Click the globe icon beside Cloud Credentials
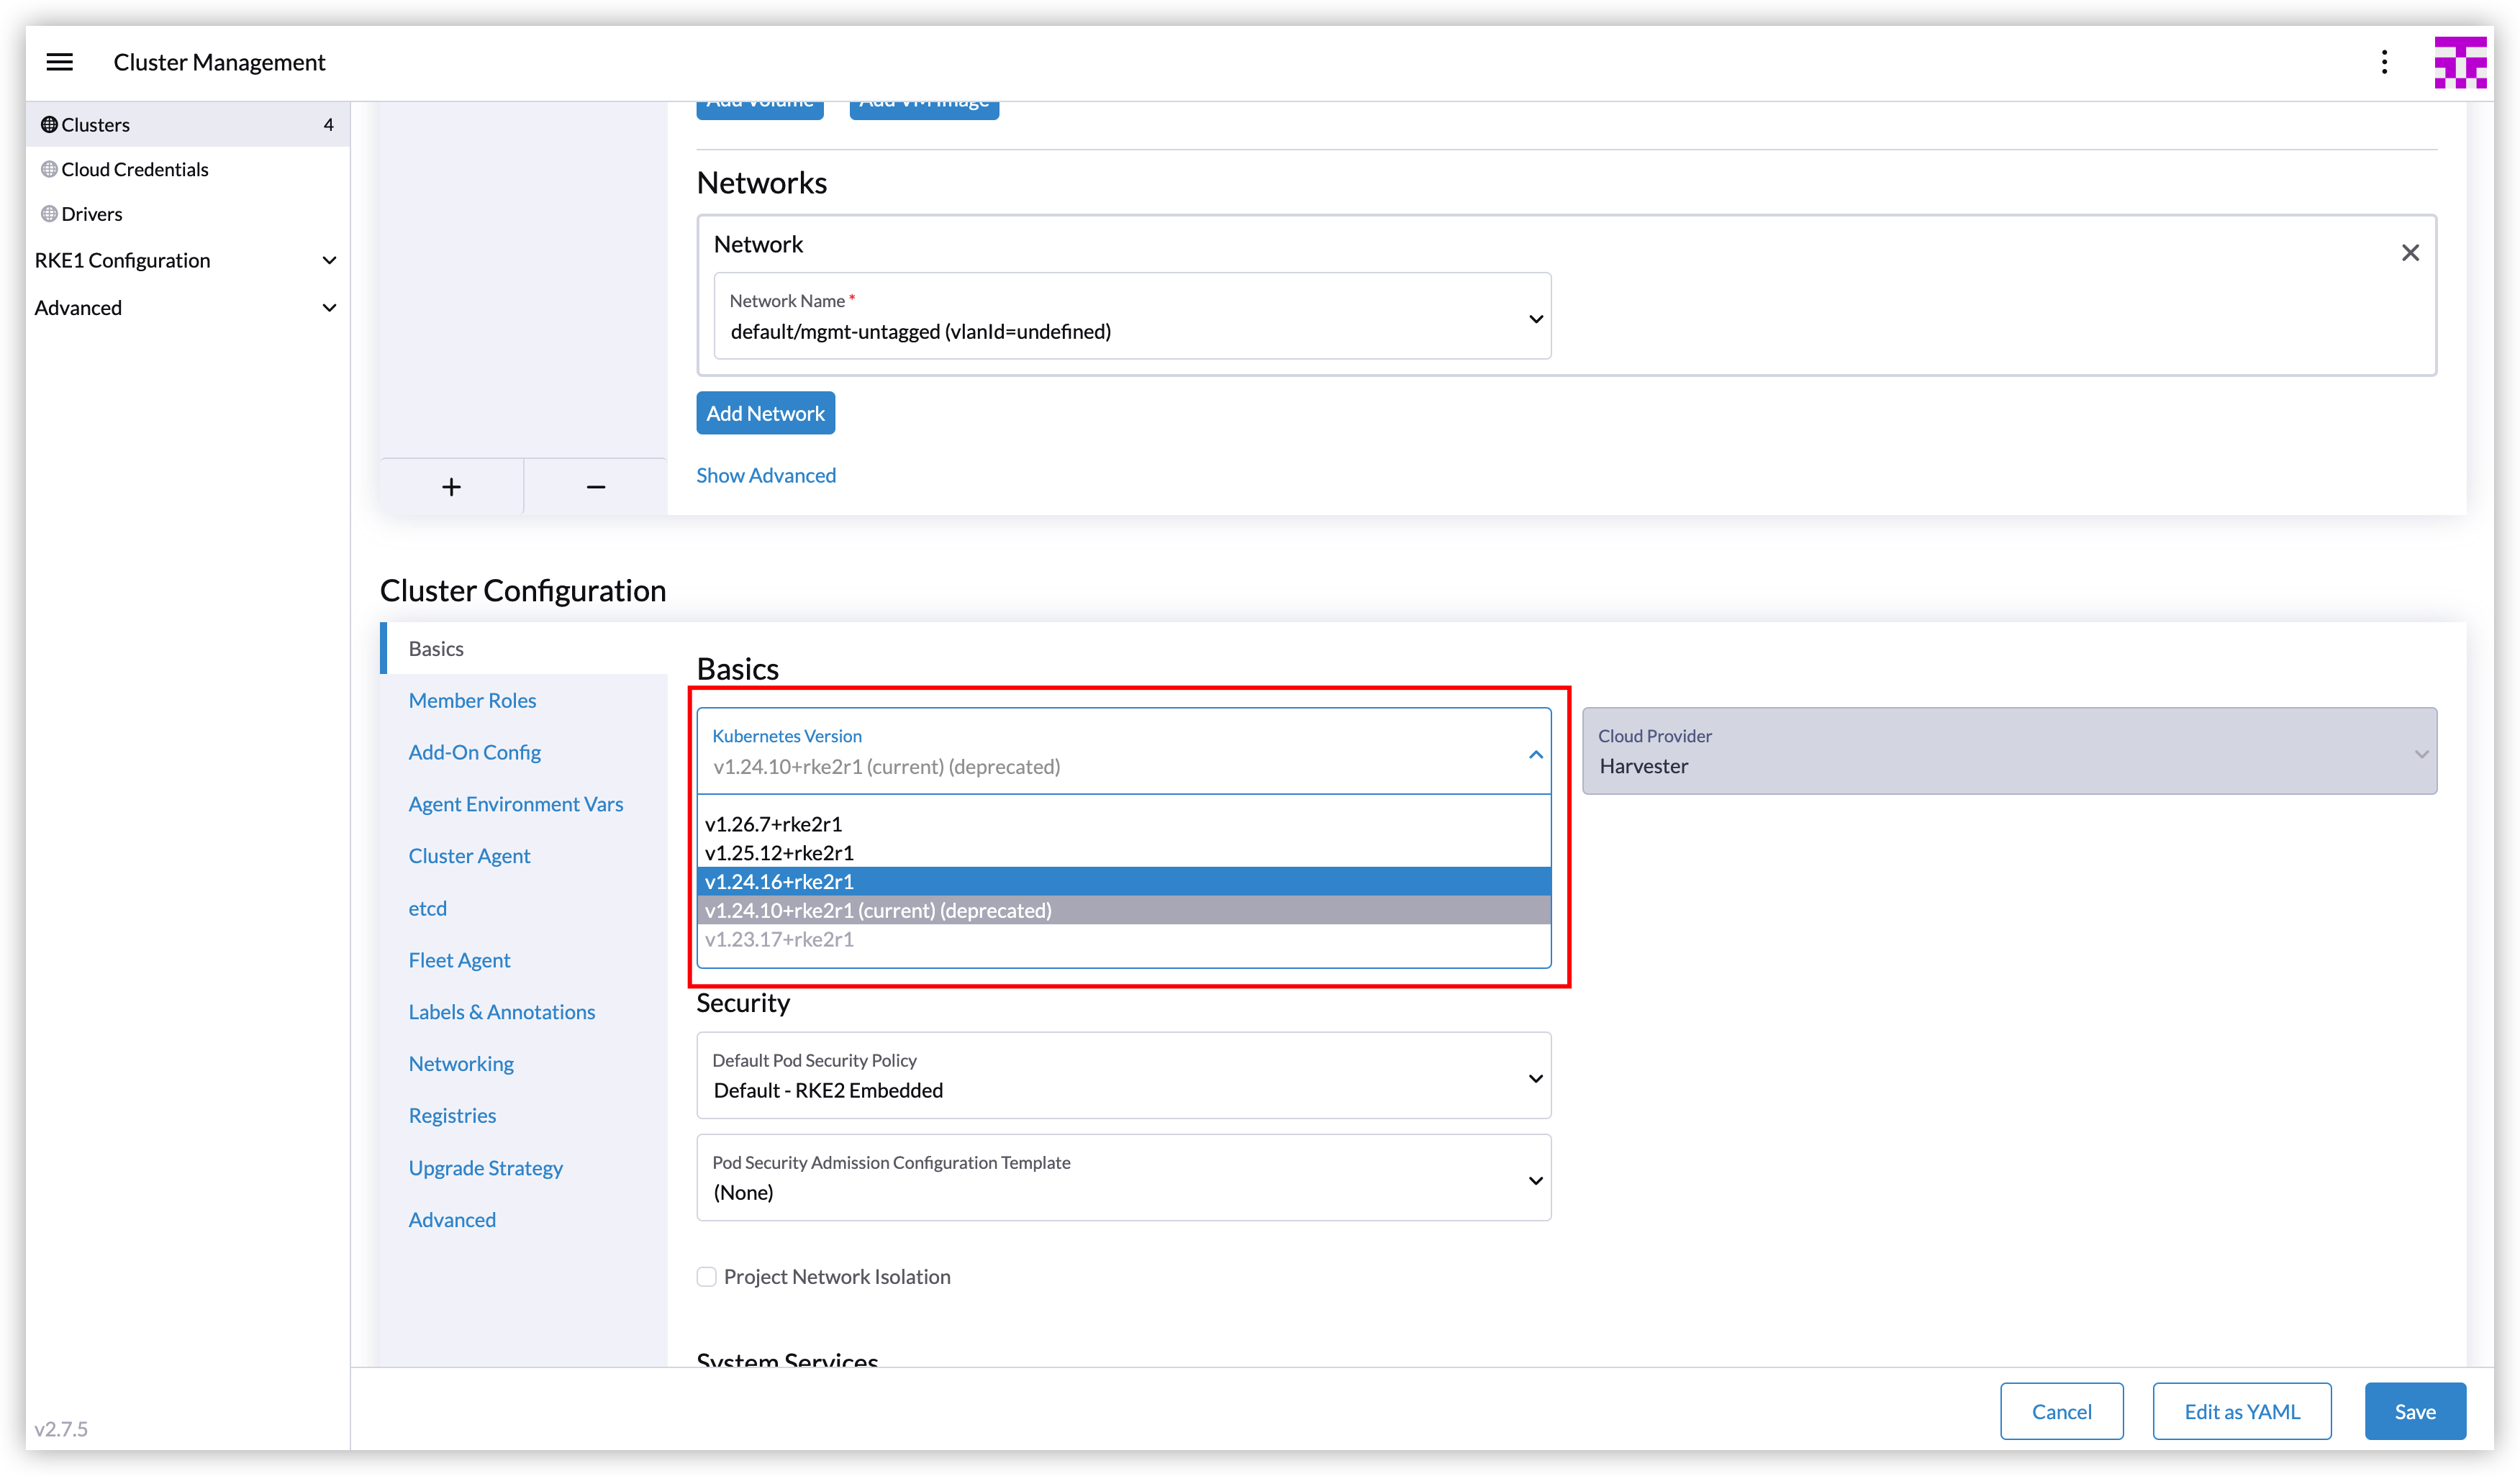Viewport: 2520px width, 1476px height. pos(49,169)
